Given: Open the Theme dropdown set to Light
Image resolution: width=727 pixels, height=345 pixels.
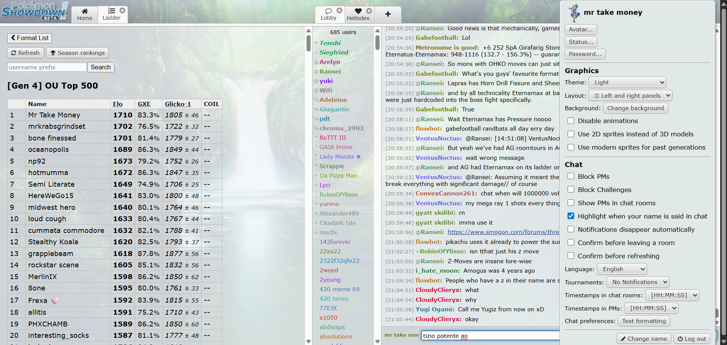Looking at the screenshot, I should [627, 82].
